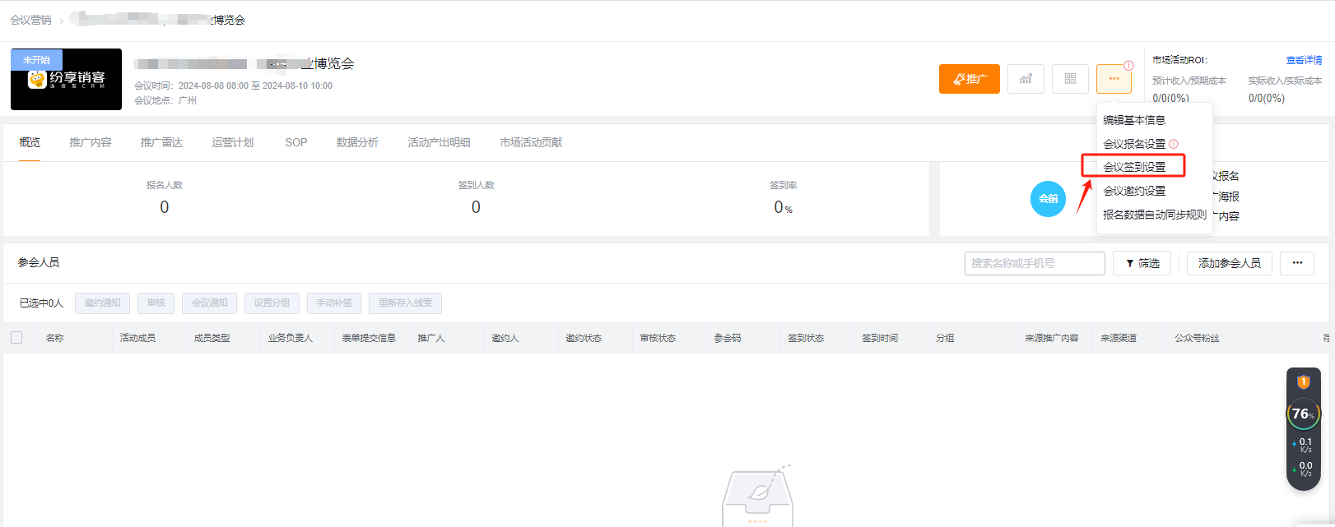1335x527 pixels.
Task: Choose 会议签到设置 in the dropdown
Action: [1134, 167]
